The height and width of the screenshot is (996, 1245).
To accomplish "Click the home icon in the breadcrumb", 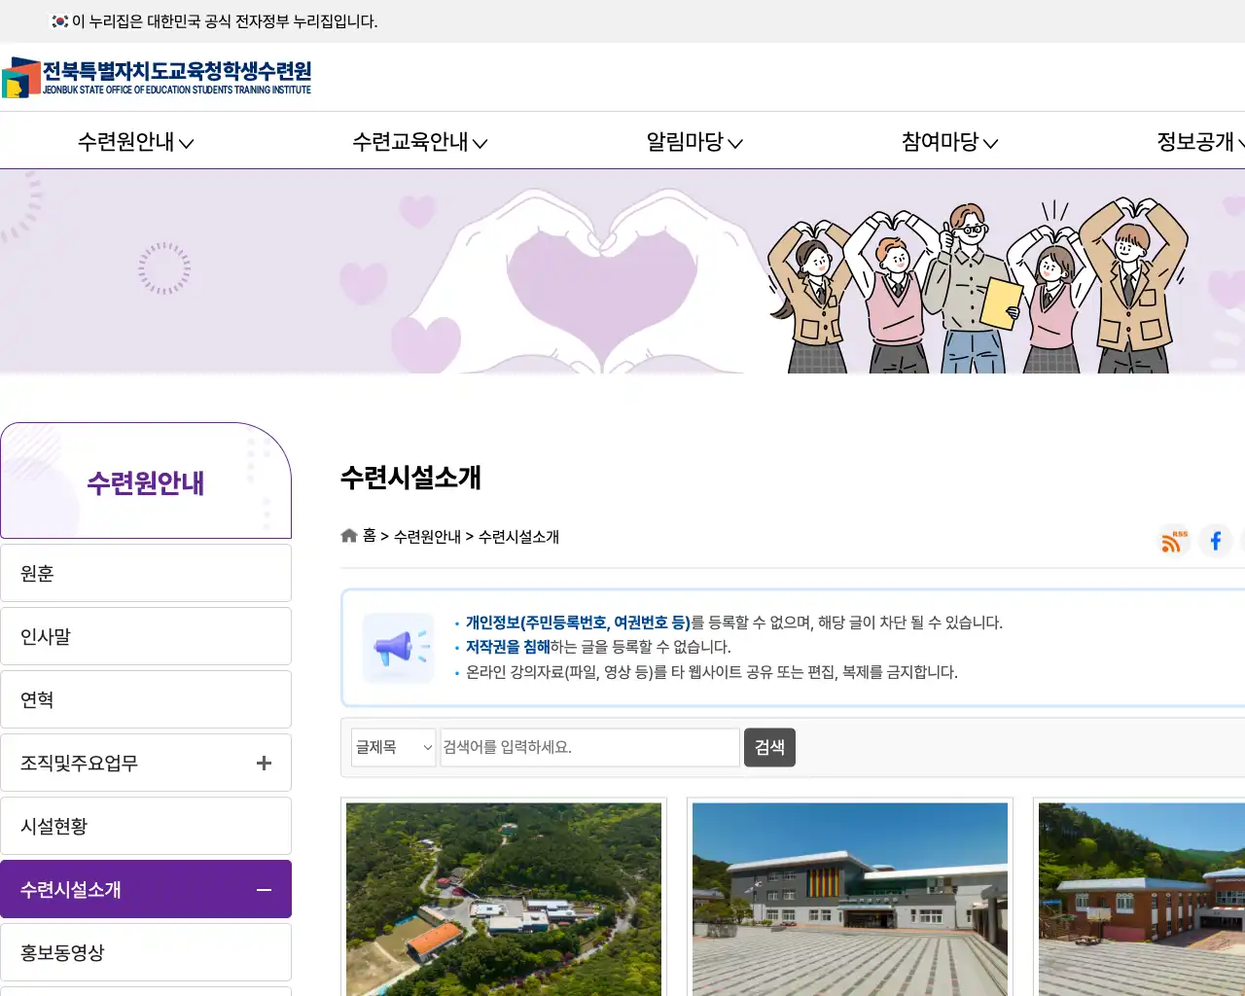I will 348,535.
